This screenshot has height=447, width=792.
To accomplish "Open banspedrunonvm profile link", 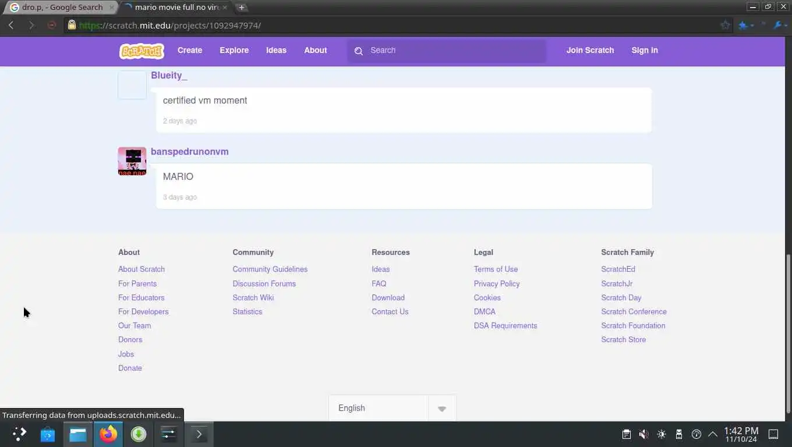I will [x=190, y=151].
